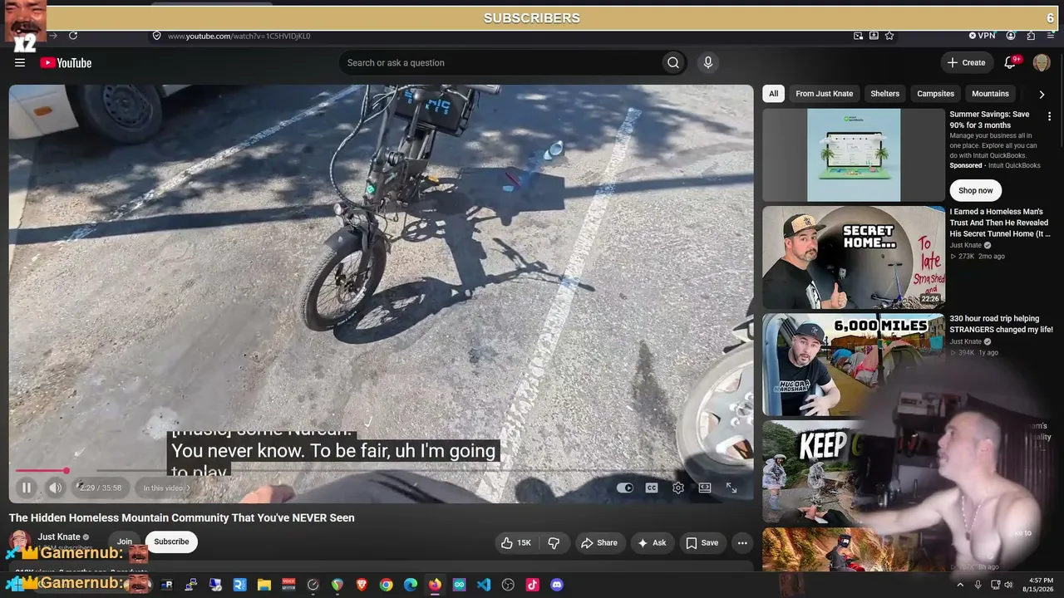The width and height of the screenshot is (1064, 598).
Task: Join the Just Knate channel membership
Action: pyautogui.click(x=125, y=542)
